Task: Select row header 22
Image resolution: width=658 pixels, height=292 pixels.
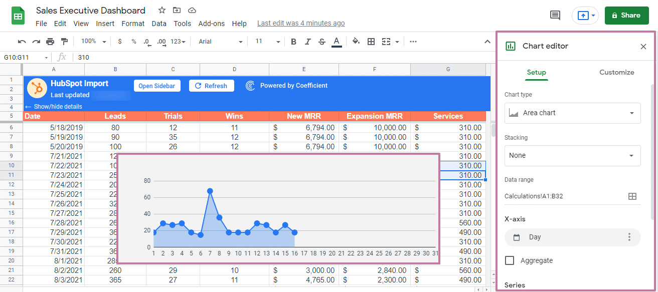Action: pos(11,279)
